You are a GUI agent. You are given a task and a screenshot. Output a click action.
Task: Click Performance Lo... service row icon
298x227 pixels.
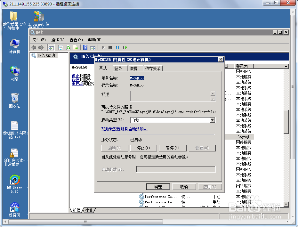click(141, 202)
